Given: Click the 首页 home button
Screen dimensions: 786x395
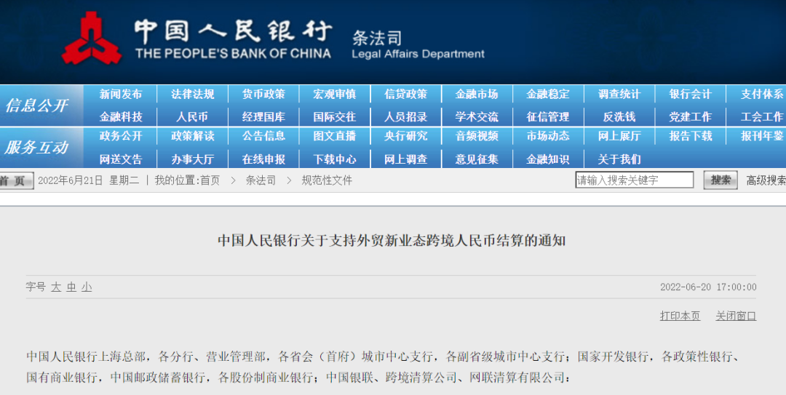Looking at the screenshot, I should pyautogui.click(x=16, y=181).
